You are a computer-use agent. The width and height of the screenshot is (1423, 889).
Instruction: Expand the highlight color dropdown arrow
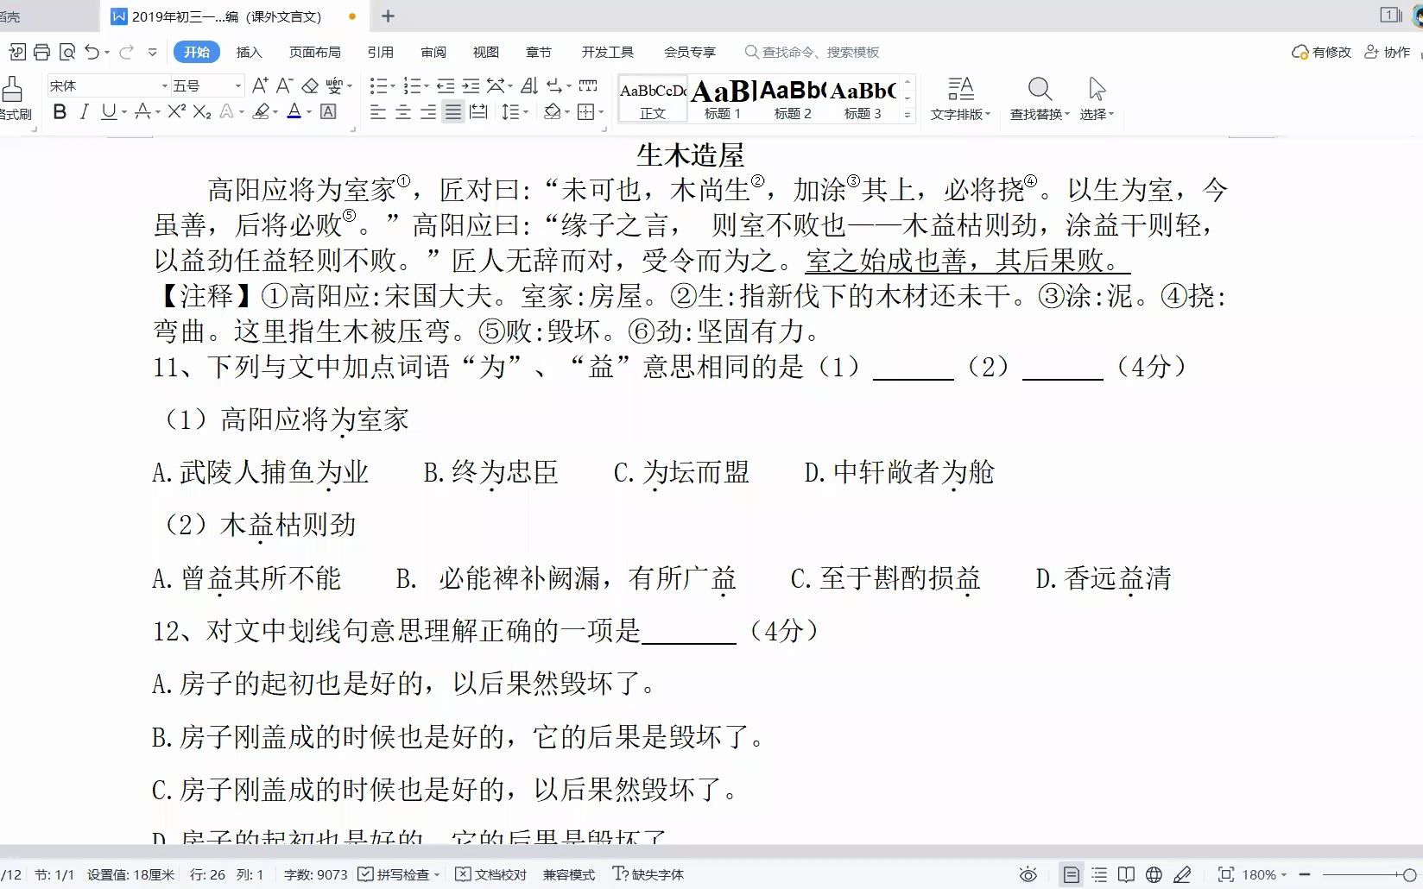[275, 112]
